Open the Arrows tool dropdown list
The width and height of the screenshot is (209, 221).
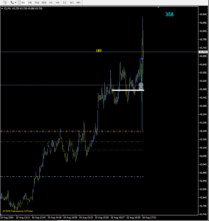click(16, 2)
